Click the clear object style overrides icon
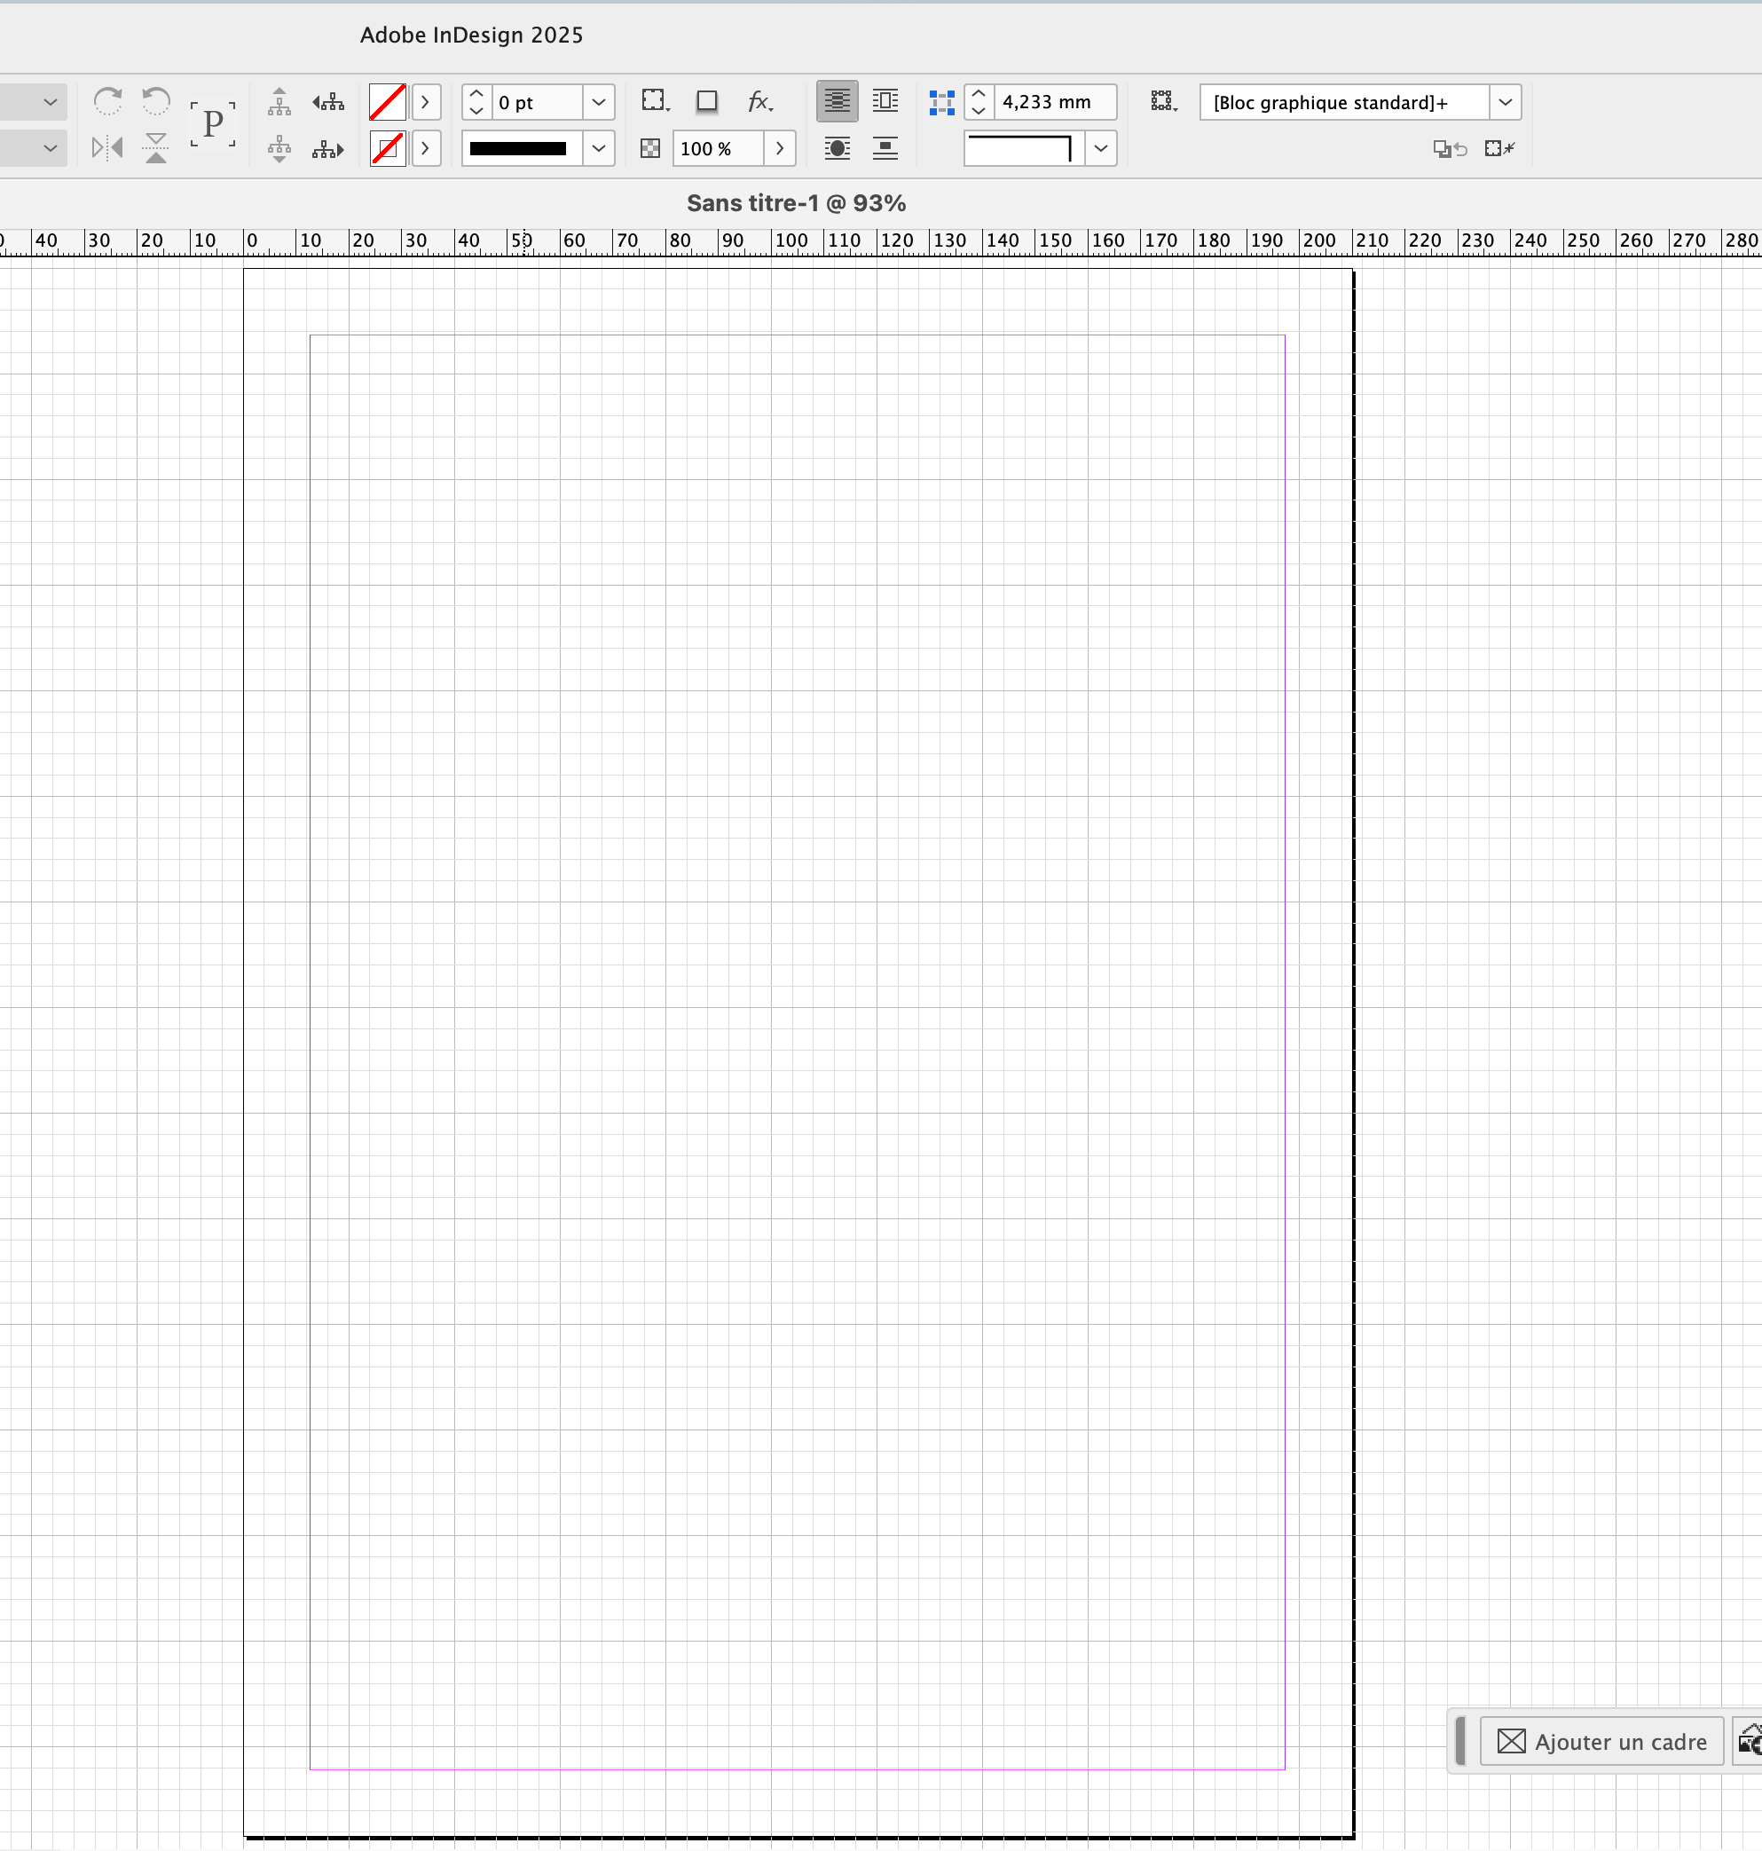The width and height of the screenshot is (1762, 1851). [1449, 148]
